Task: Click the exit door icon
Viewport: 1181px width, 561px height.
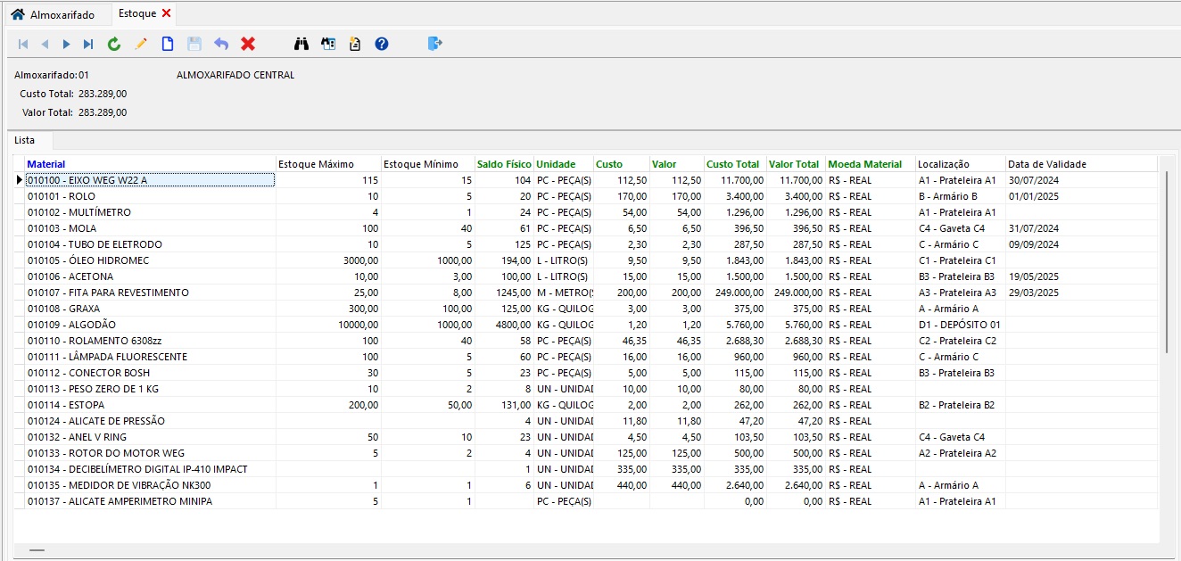Action: [434, 44]
